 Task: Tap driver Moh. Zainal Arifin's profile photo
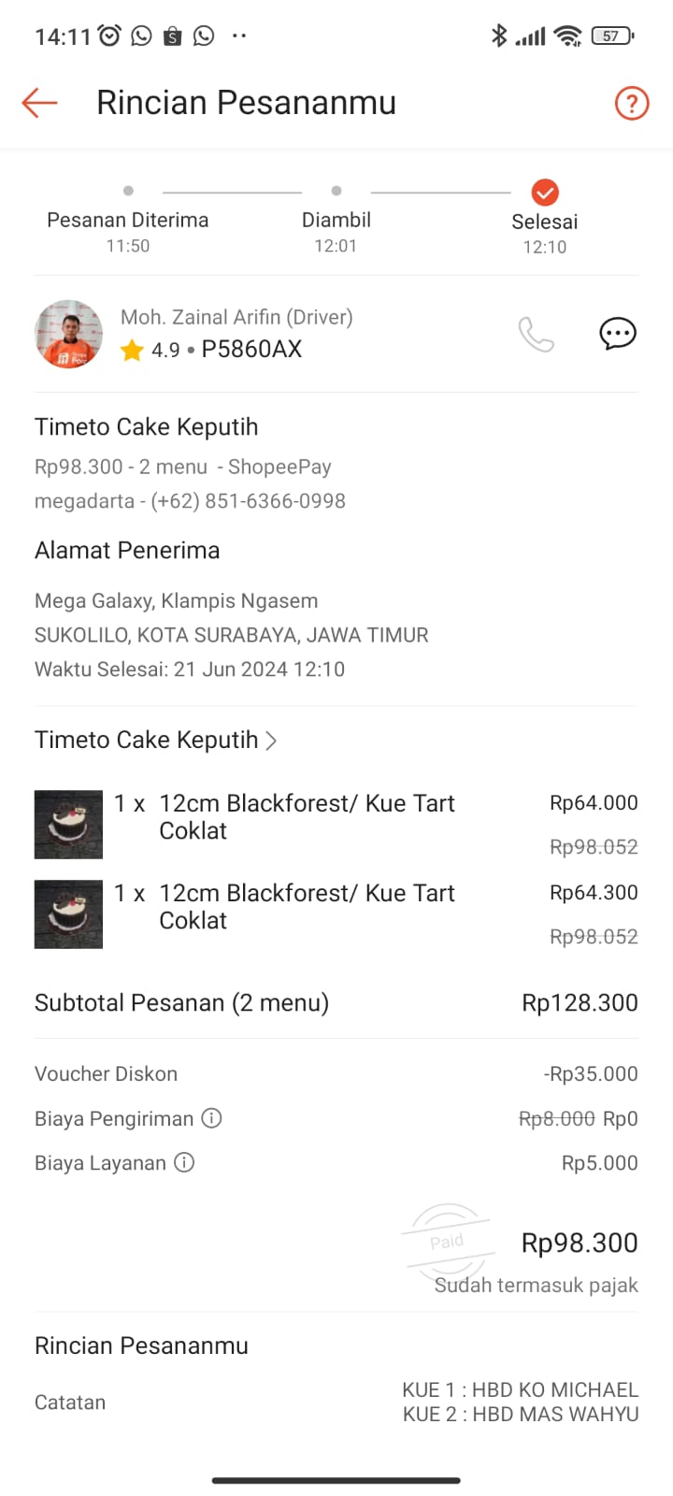pyautogui.click(x=68, y=334)
